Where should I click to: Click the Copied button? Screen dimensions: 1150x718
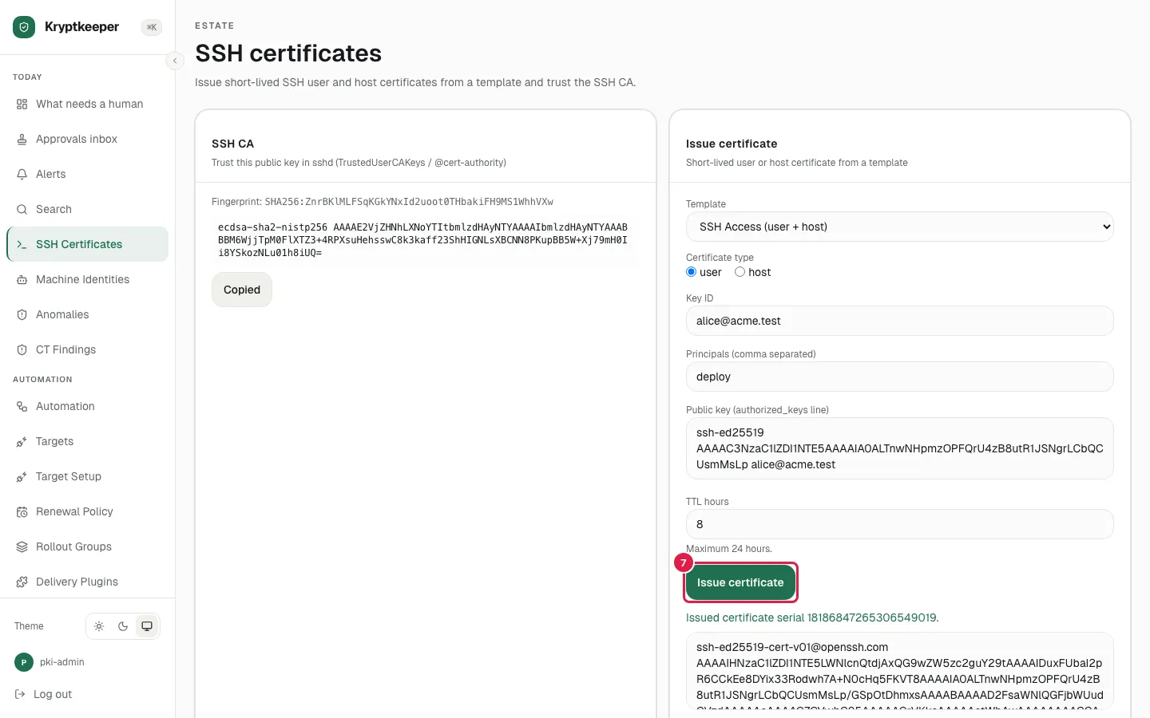coord(242,290)
